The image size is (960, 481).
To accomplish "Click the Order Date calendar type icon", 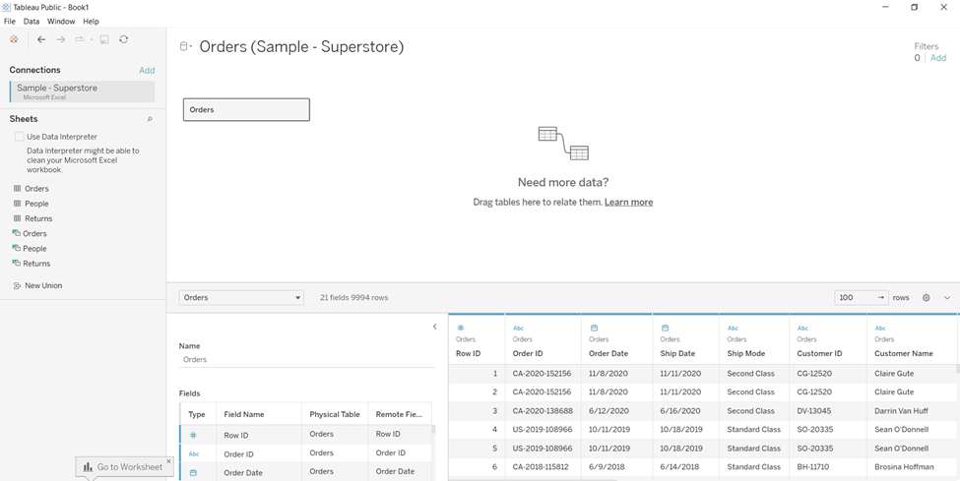I will point(594,328).
